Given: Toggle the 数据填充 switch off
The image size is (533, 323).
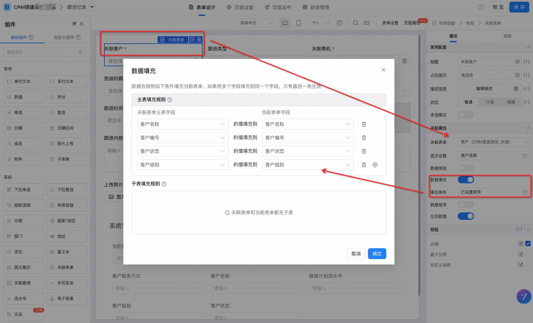Looking at the screenshot, I should pos(466,180).
